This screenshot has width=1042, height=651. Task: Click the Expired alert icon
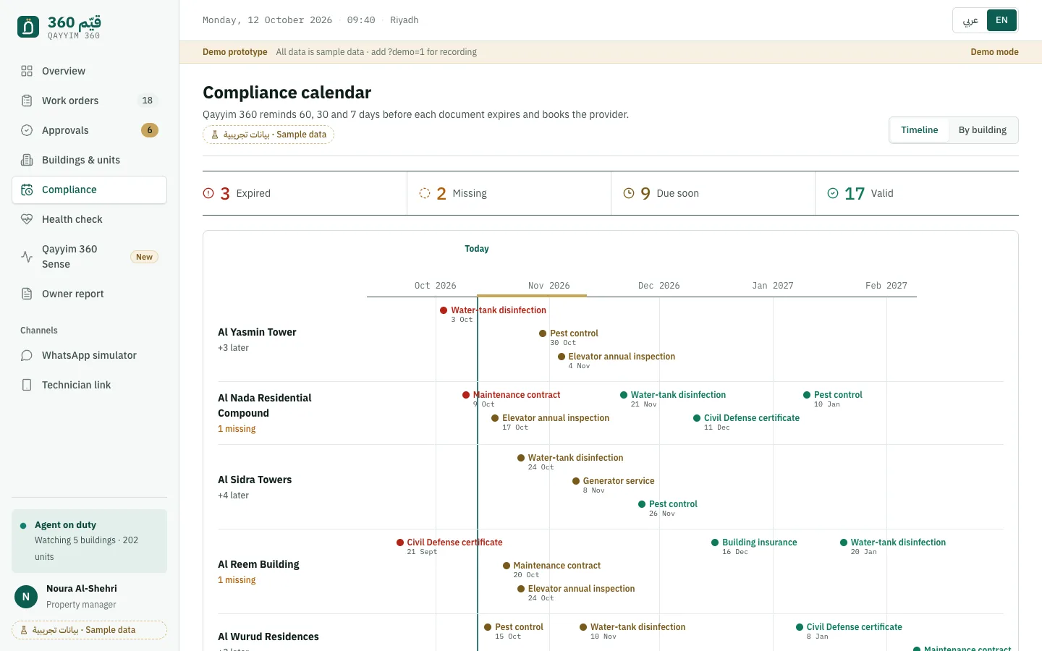pos(208,193)
